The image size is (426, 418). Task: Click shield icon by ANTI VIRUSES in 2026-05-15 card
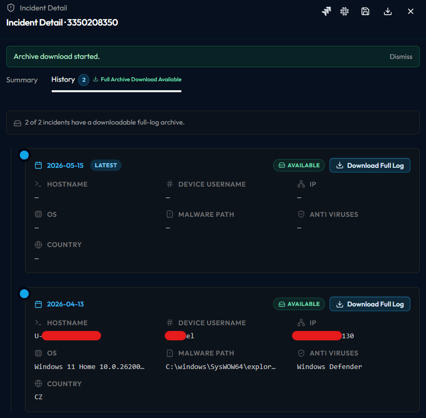coord(301,214)
